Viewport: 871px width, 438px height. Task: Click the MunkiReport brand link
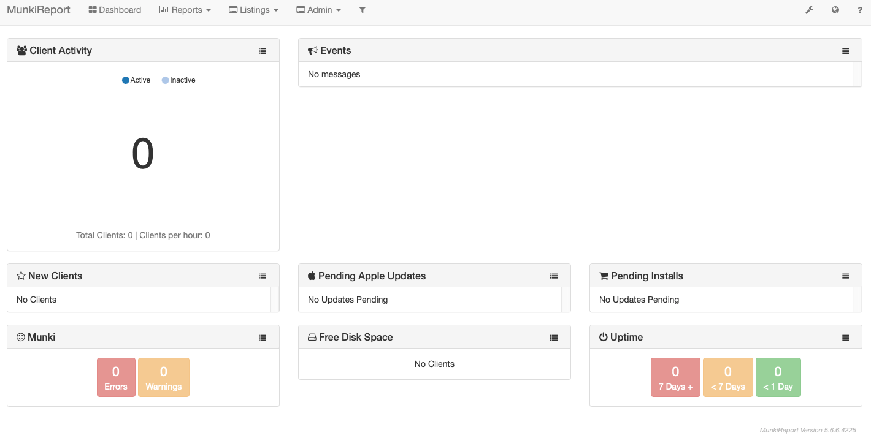(39, 10)
